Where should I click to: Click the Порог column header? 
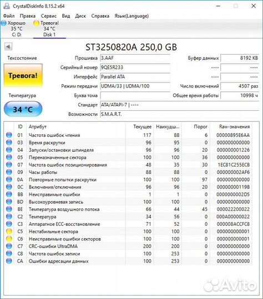[x=196, y=127]
